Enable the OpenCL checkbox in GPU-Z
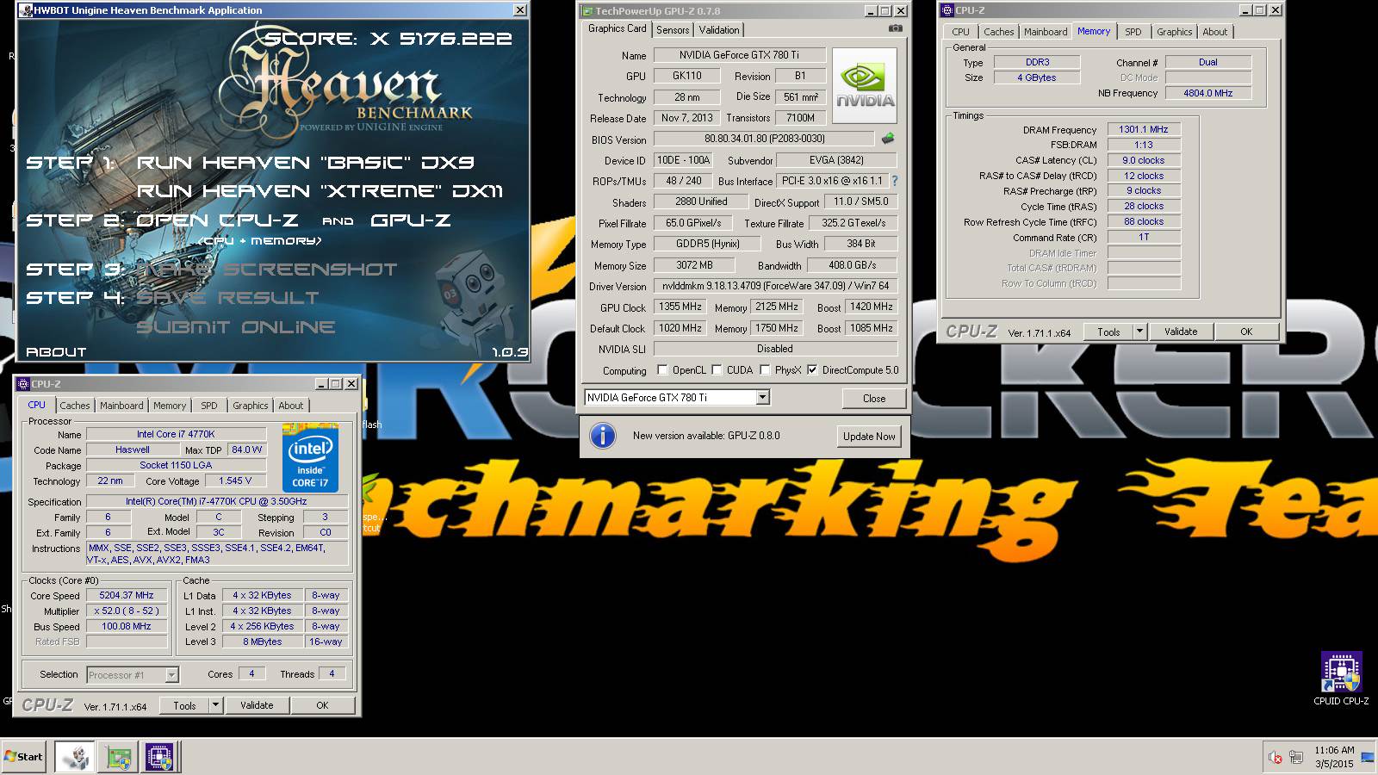Image resolution: width=1378 pixels, height=775 pixels. [662, 370]
